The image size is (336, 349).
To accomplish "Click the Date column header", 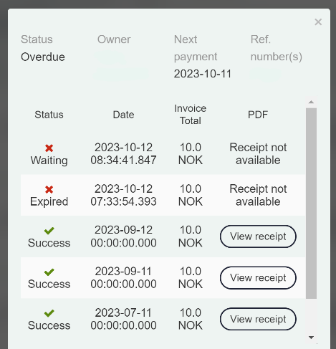I will coord(123,115).
